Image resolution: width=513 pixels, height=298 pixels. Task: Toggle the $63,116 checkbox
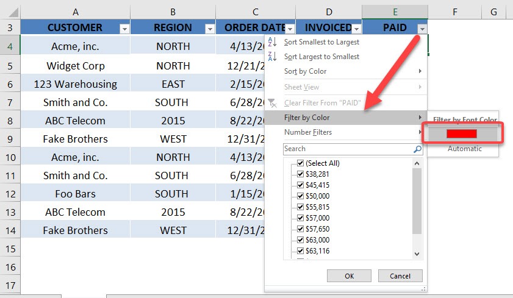pyautogui.click(x=300, y=250)
